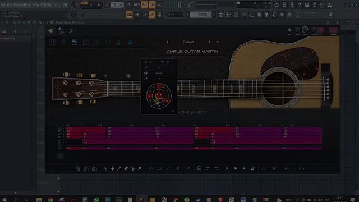Image resolution: width=359 pixels, height=202 pixels.
Task: Go to next preset arrow
Action: [x=209, y=42]
